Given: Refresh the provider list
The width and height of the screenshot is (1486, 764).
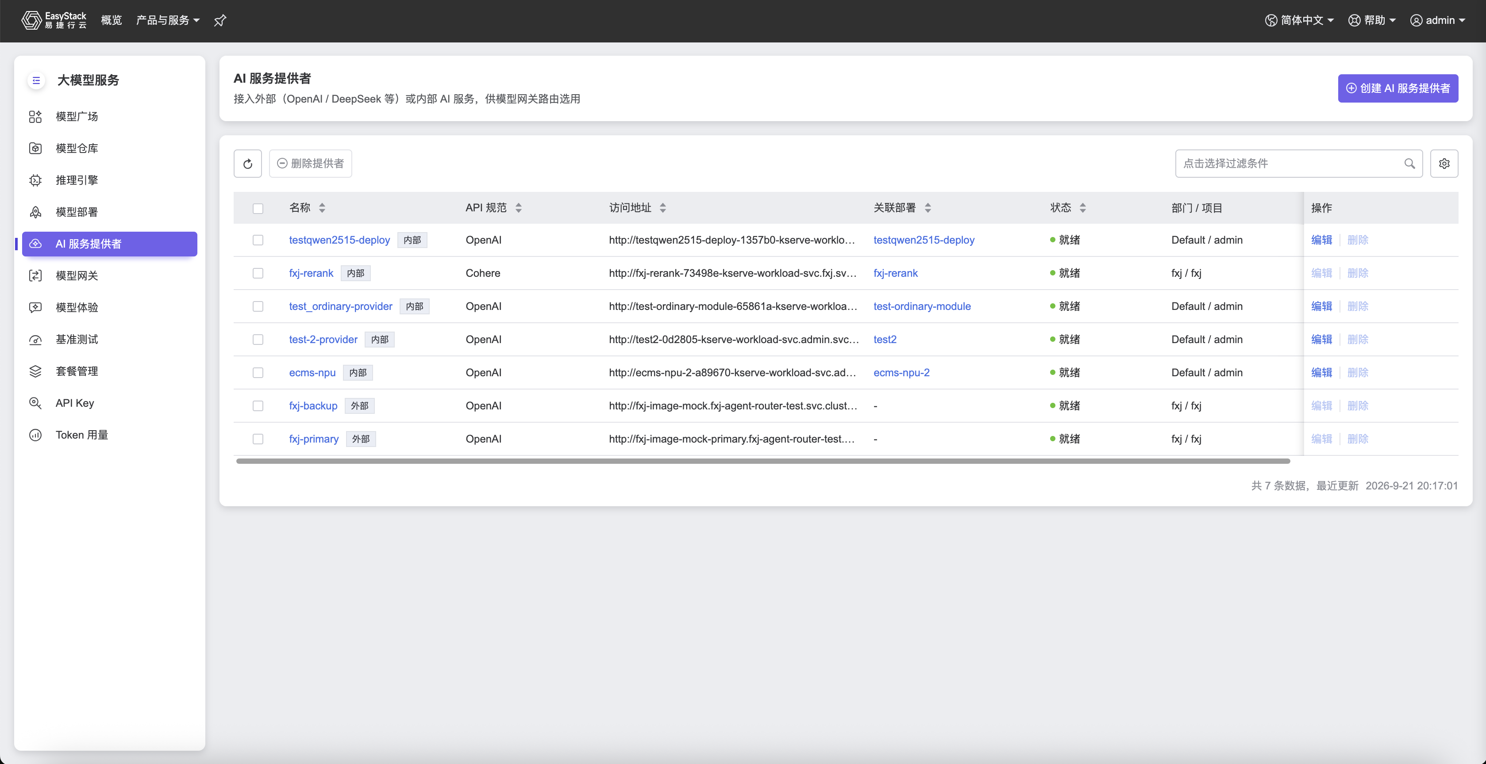Looking at the screenshot, I should pyautogui.click(x=247, y=164).
